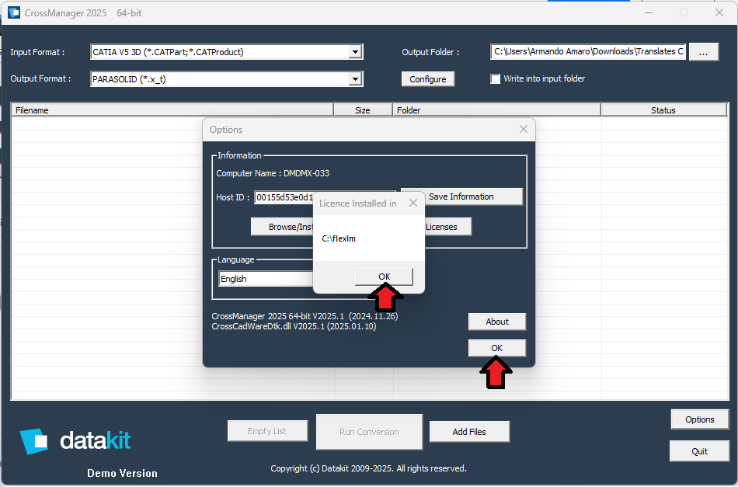738x487 pixels.
Task: Click the datakit logo
Action: tap(75, 441)
